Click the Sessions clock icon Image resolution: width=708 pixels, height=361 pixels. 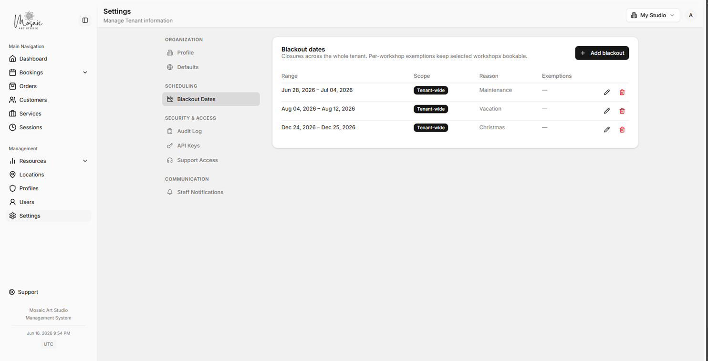[x=12, y=127]
